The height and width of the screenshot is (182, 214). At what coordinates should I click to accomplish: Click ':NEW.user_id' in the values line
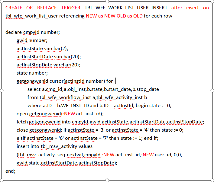coord(157,155)
